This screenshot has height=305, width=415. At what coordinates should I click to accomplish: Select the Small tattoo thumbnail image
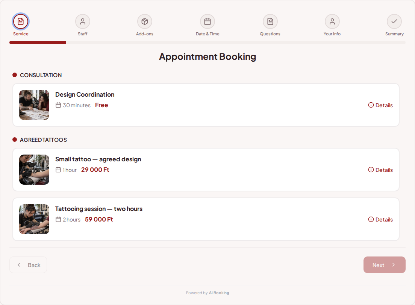pos(34,170)
